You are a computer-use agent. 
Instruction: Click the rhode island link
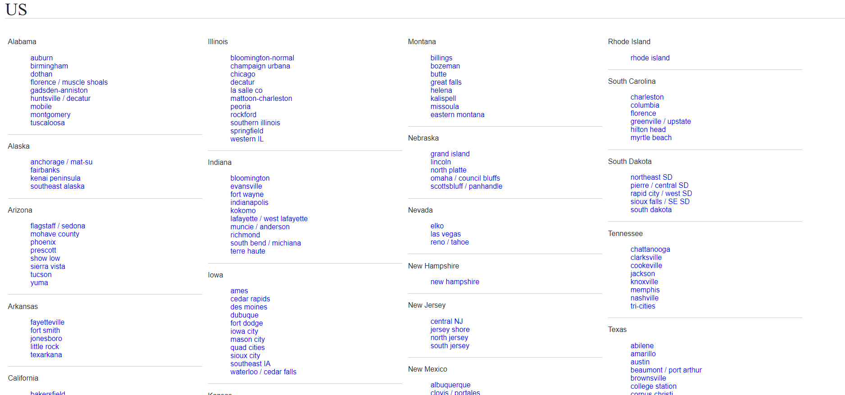(650, 58)
